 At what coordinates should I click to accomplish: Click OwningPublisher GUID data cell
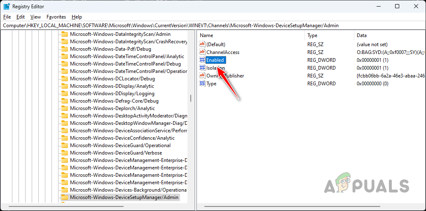pos(391,75)
